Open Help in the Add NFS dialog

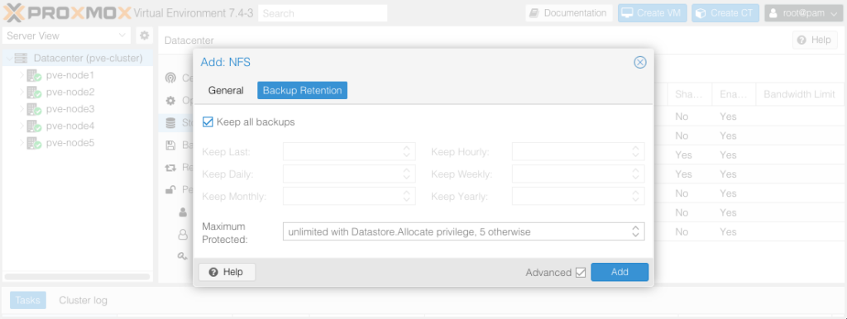(x=227, y=272)
